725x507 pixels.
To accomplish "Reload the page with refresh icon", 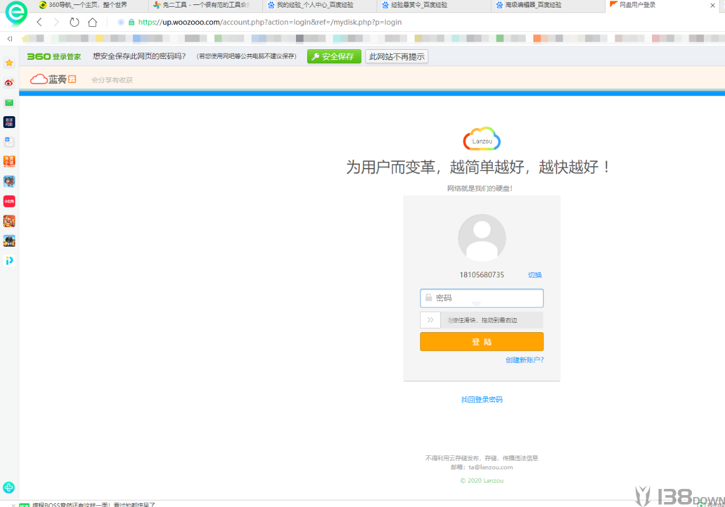I will pos(74,22).
